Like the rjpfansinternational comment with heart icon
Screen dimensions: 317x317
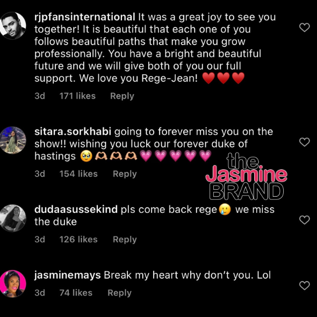tap(305, 27)
